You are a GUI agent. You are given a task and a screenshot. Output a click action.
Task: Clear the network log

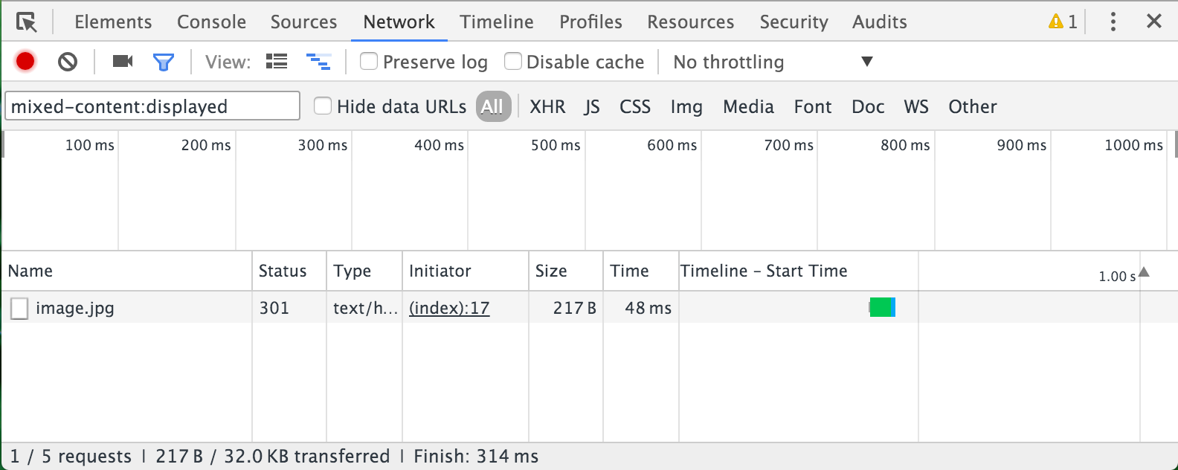tap(68, 62)
